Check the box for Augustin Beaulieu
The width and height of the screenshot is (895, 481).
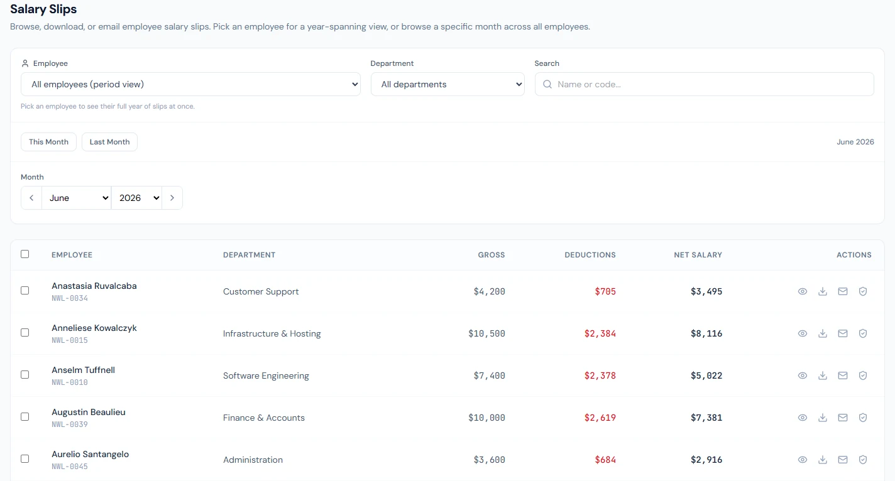[25, 417]
